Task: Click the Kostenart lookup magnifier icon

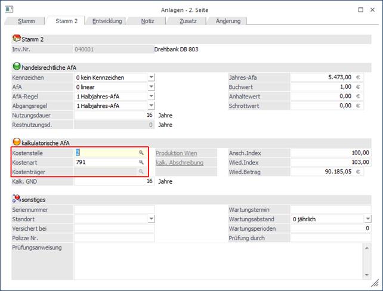Action: coord(141,162)
